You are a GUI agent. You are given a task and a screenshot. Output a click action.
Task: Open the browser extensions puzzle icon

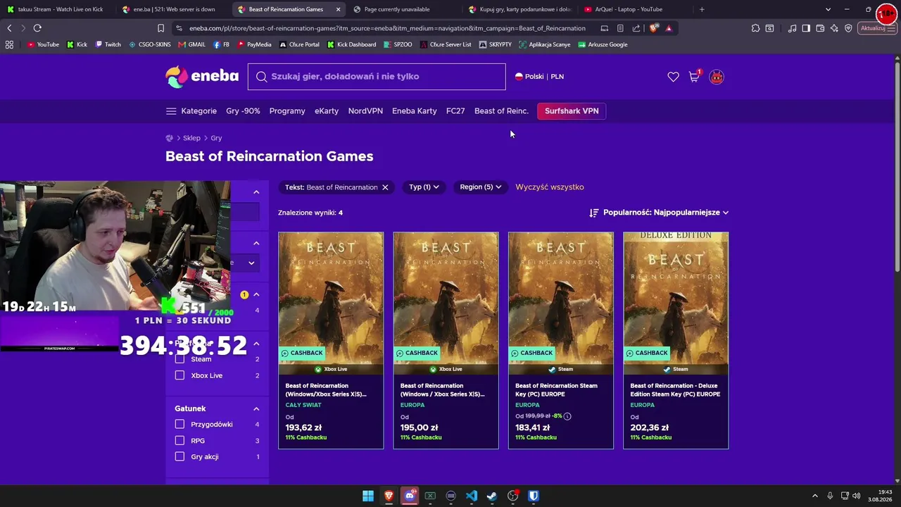[755, 28]
